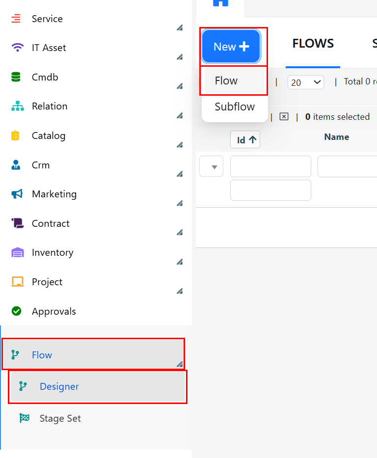The image size is (377, 458).
Task: Click the IT Asset wifi icon
Action: pyautogui.click(x=18, y=47)
